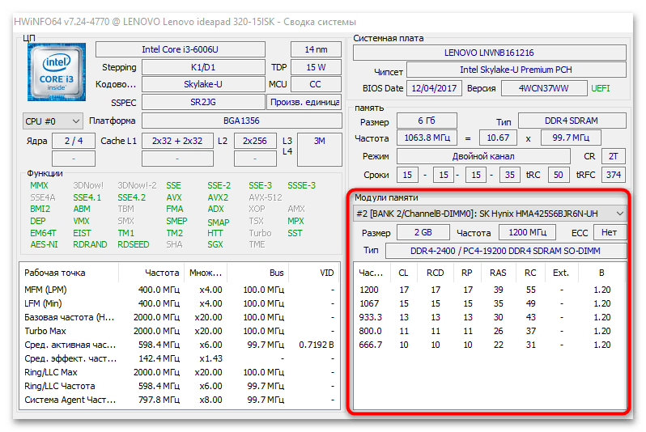Click the BIOS version 4WCN37WW field
The width and height of the screenshot is (646, 432).
pos(544,88)
